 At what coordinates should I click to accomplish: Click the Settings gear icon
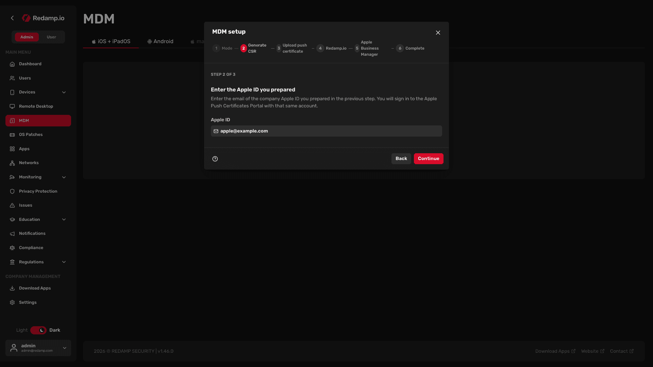coord(12,302)
